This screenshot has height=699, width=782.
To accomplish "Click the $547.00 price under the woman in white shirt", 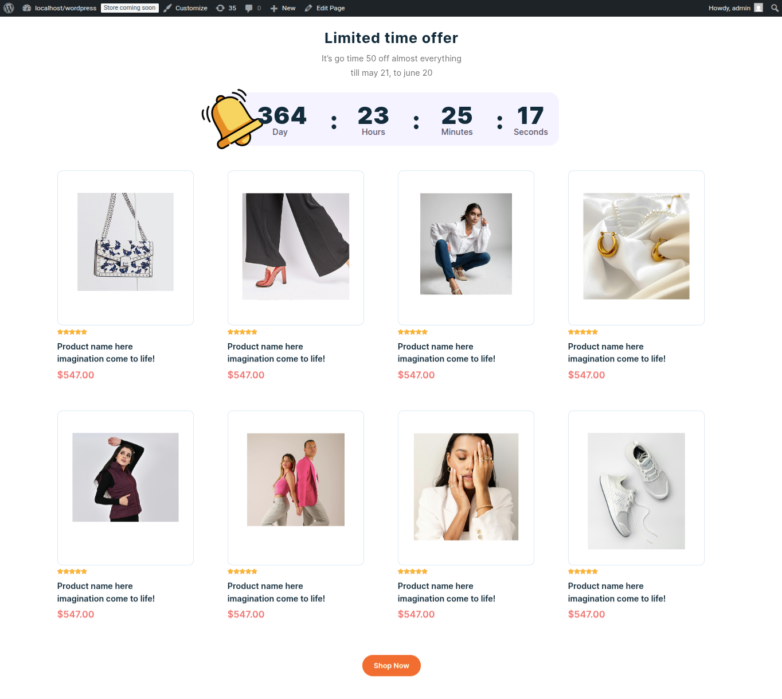I will pyautogui.click(x=416, y=375).
